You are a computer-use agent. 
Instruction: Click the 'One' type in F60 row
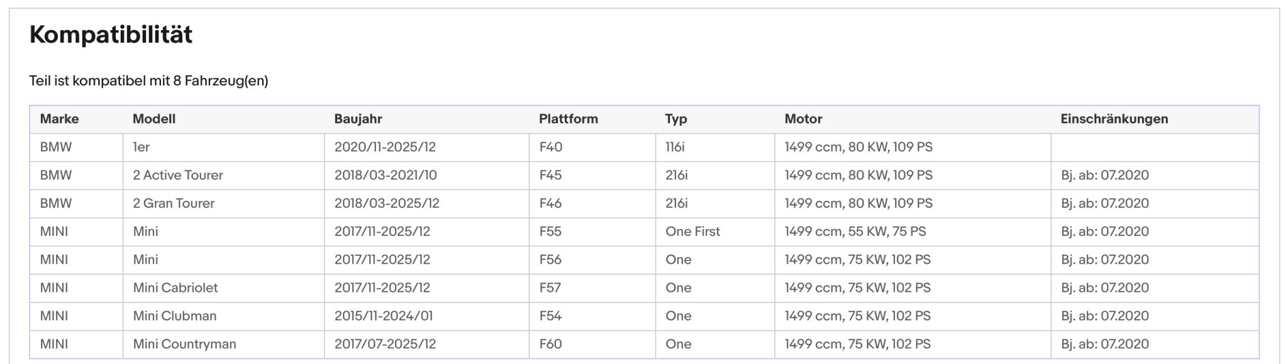pyautogui.click(x=715, y=345)
